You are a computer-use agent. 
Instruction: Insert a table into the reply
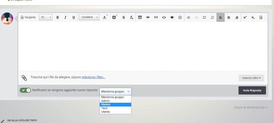point(140,17)
